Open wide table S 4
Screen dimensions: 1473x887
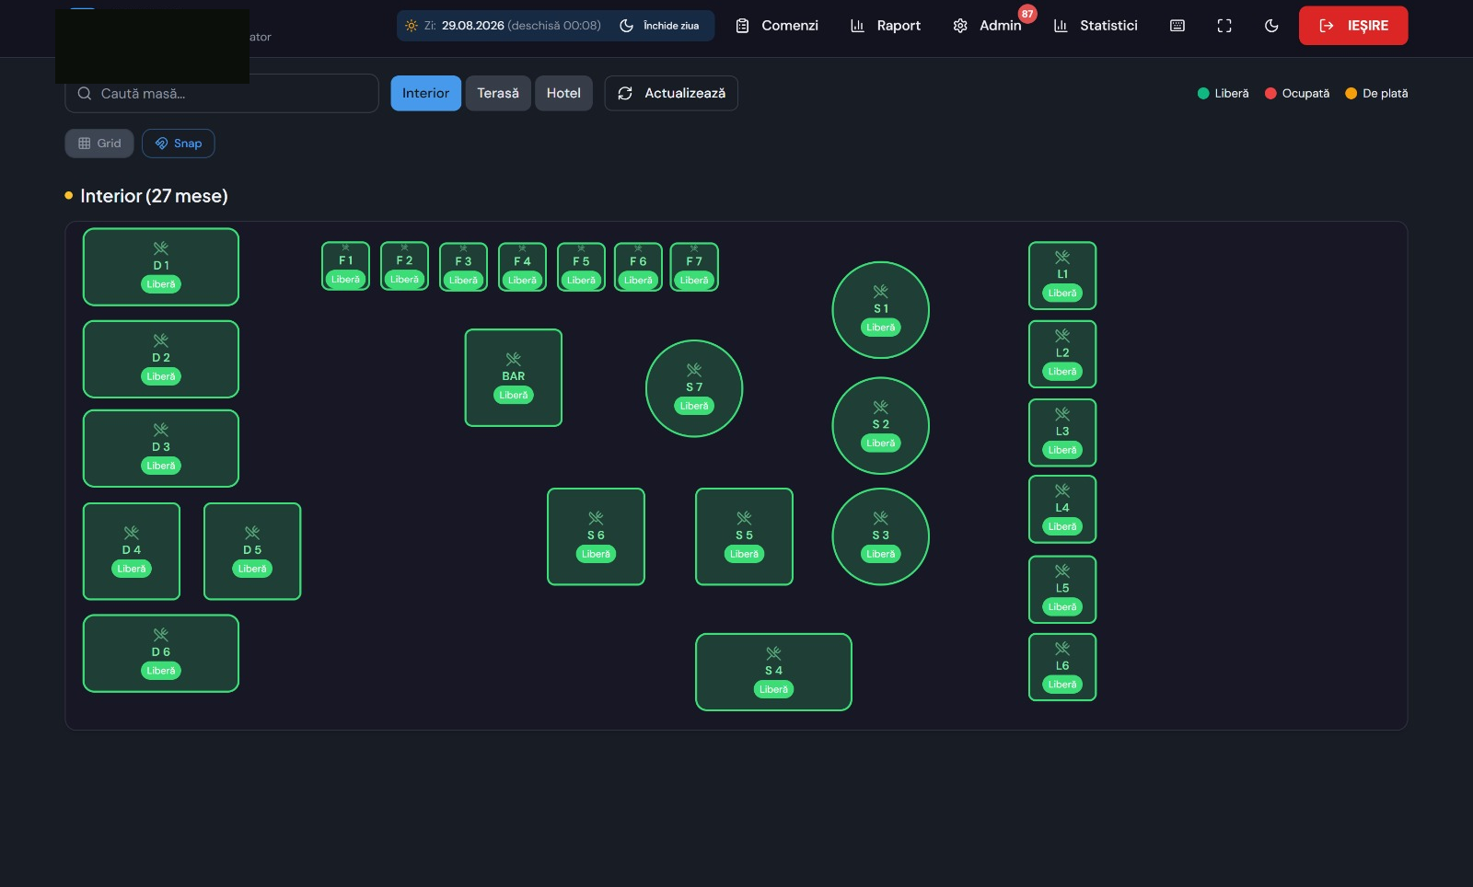click(773, 672)
